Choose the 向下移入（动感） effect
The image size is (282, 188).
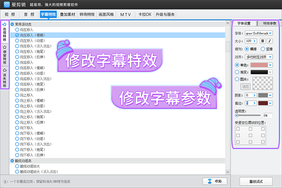coord(30,139)
